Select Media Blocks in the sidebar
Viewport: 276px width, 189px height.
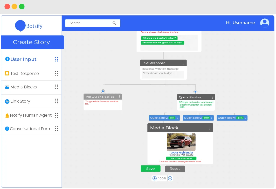tap(31, 87)
